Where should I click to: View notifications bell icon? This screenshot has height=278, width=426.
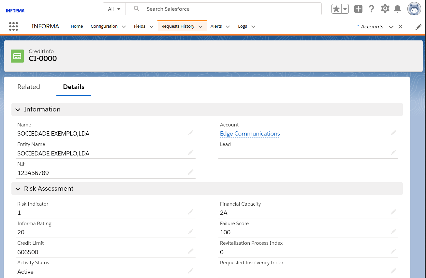pyautogui.click(x=397, y=9)
